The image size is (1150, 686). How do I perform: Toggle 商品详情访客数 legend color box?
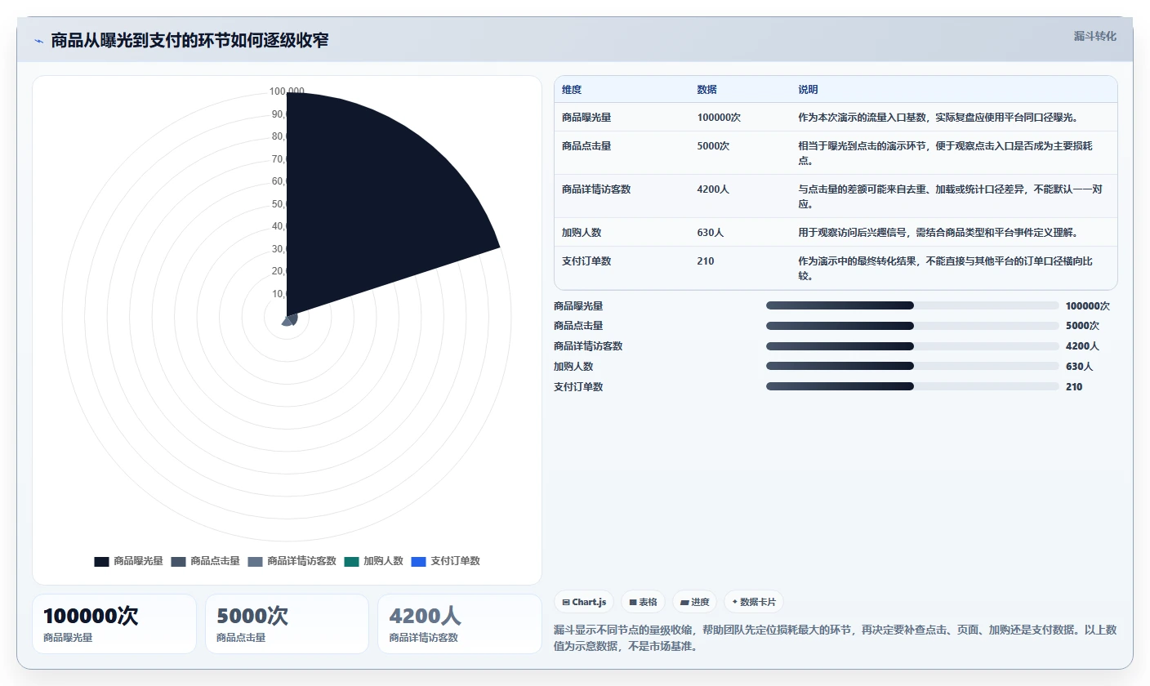255,561
